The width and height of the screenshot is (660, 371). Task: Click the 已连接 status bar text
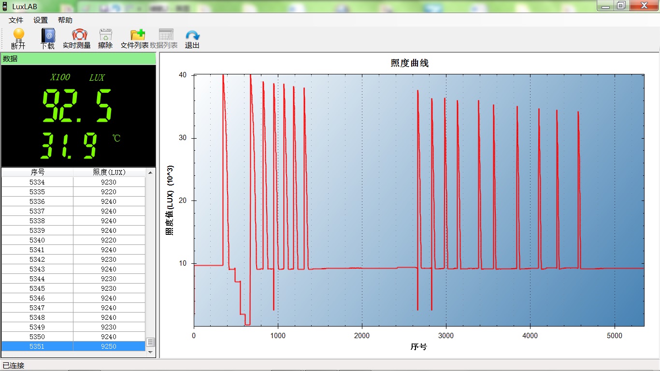[x=14, y=366]
